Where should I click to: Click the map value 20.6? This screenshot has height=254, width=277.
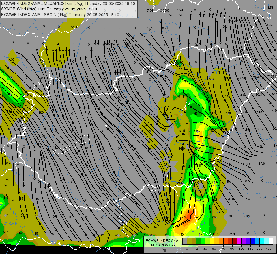[231, 199]
